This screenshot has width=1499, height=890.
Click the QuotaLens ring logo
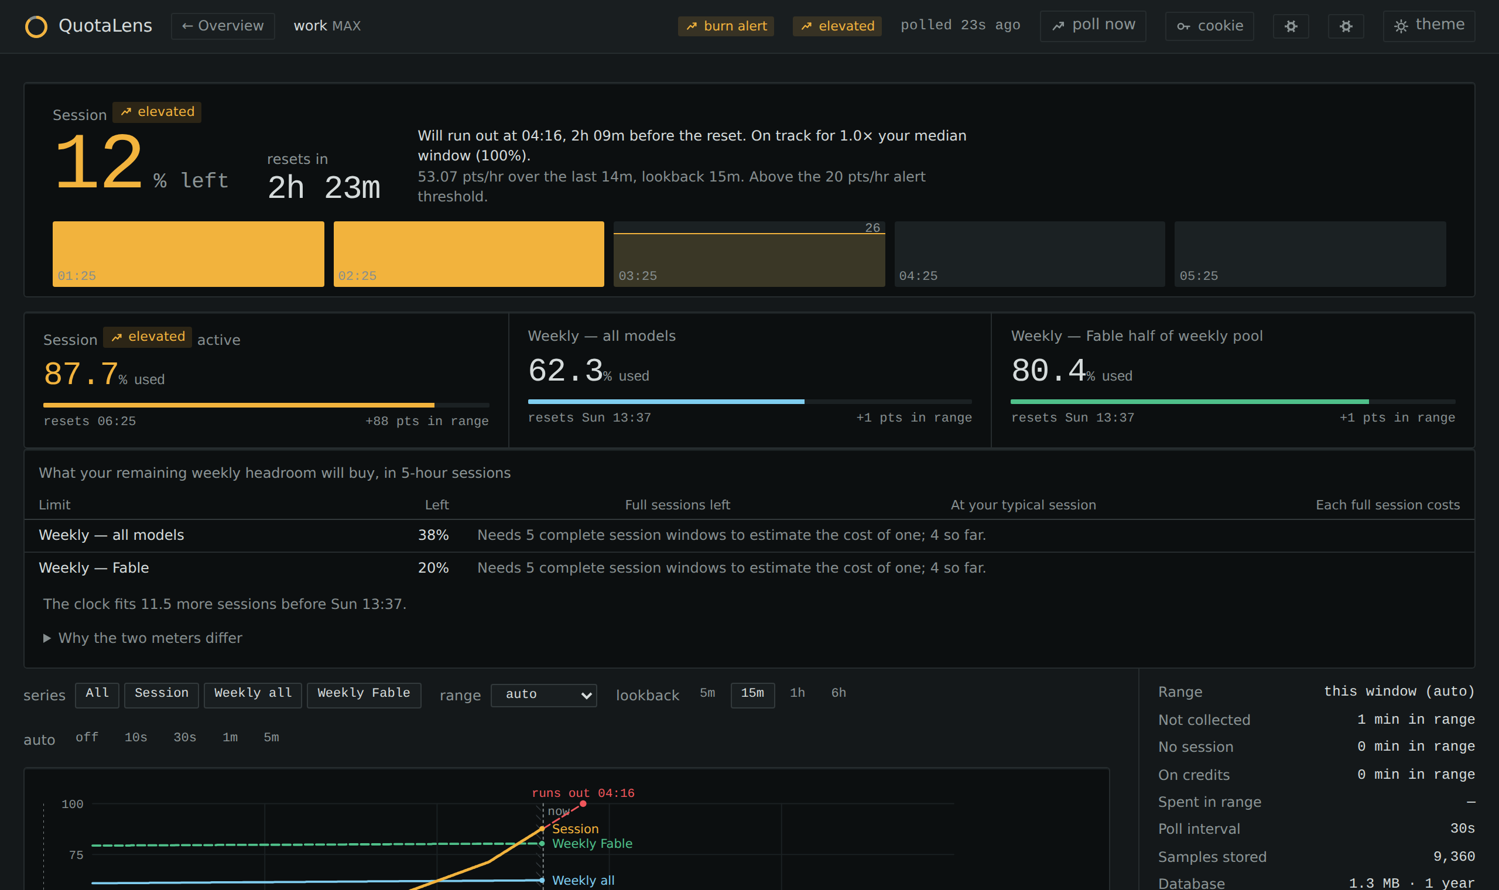point(36,26)
